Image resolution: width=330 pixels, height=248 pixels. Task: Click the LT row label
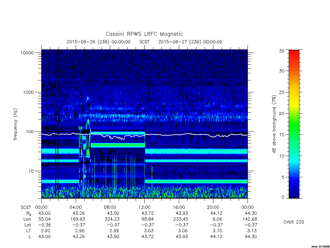pyautogui.click(x=29, y=231)
